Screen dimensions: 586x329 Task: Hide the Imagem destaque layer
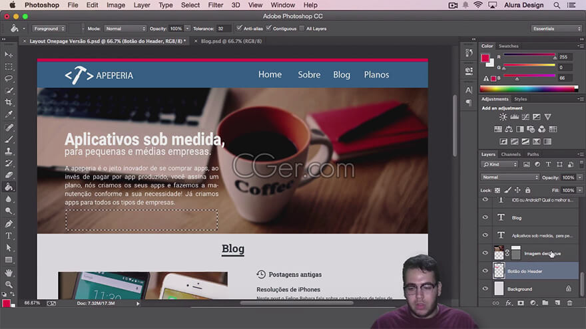pyautogui.click(x=485, y=253)
